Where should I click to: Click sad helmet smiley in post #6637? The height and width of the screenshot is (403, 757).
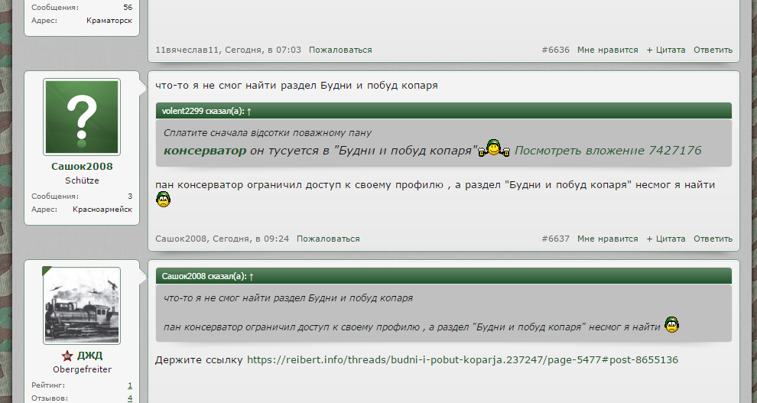tap(164, 199)
